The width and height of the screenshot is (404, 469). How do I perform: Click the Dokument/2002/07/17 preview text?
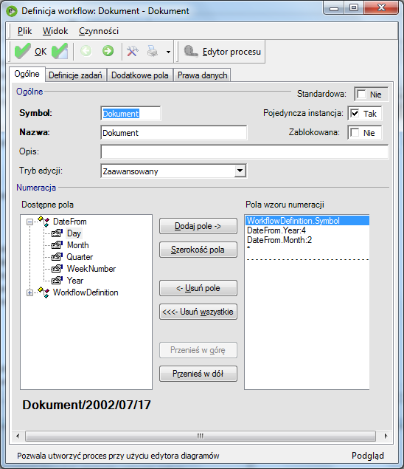86,405
